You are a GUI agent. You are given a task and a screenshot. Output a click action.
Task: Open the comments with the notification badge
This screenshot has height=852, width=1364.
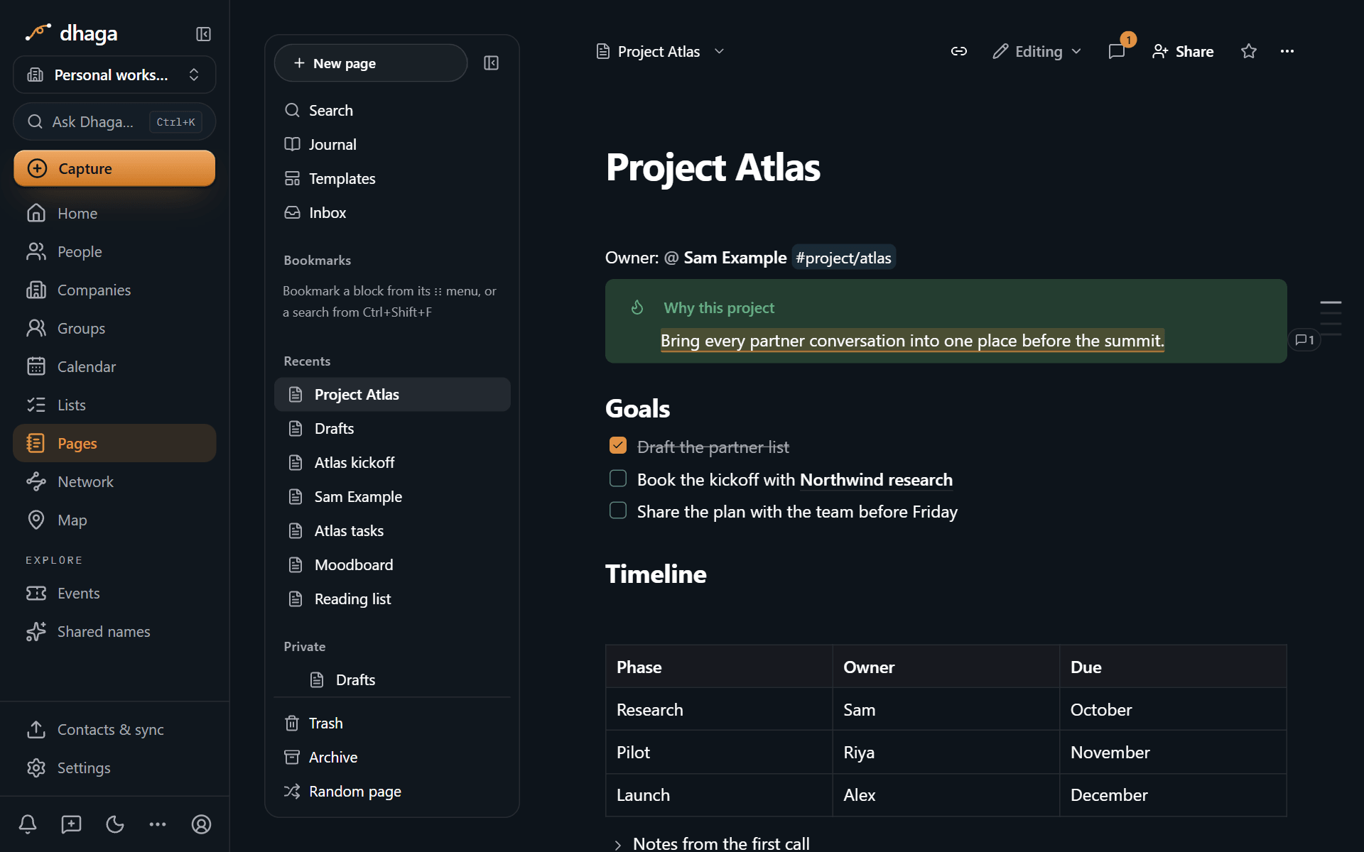[1117, 51]
